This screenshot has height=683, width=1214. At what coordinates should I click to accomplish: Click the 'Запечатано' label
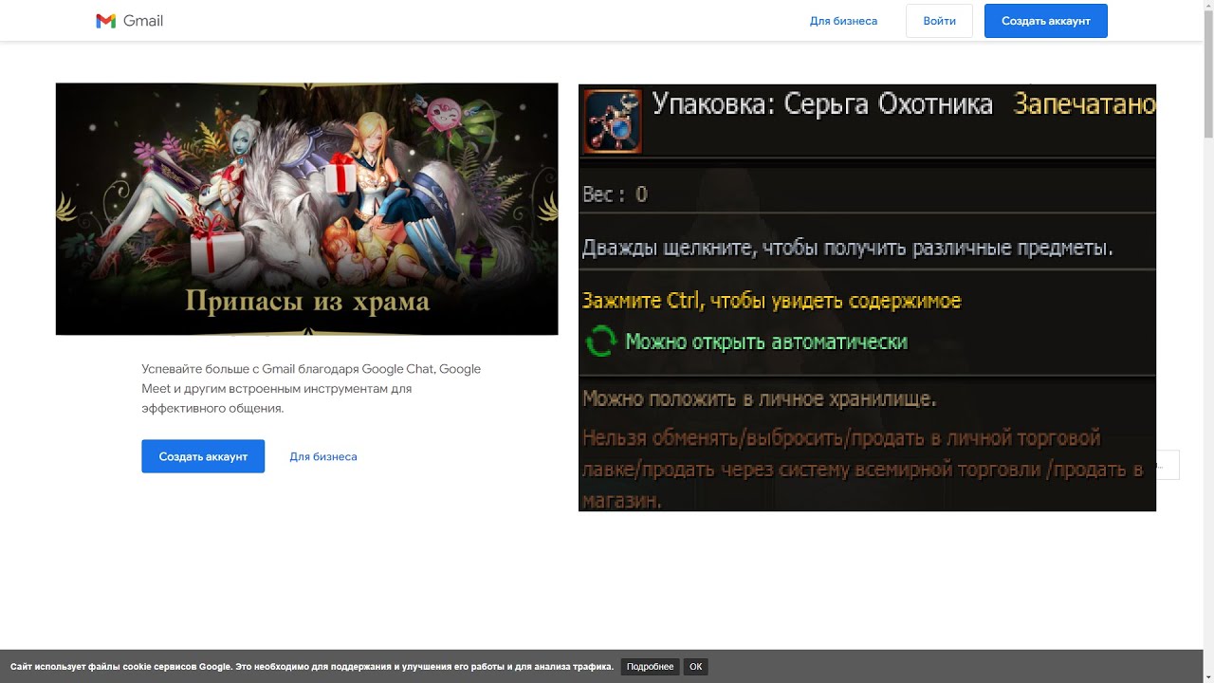click(x=1084, y=104)
